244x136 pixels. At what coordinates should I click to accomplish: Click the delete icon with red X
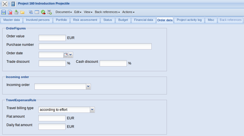[10, 12]
